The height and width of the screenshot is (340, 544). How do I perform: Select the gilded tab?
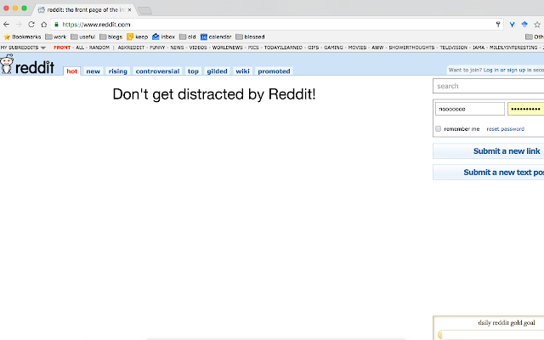click(x=217, y=71)
